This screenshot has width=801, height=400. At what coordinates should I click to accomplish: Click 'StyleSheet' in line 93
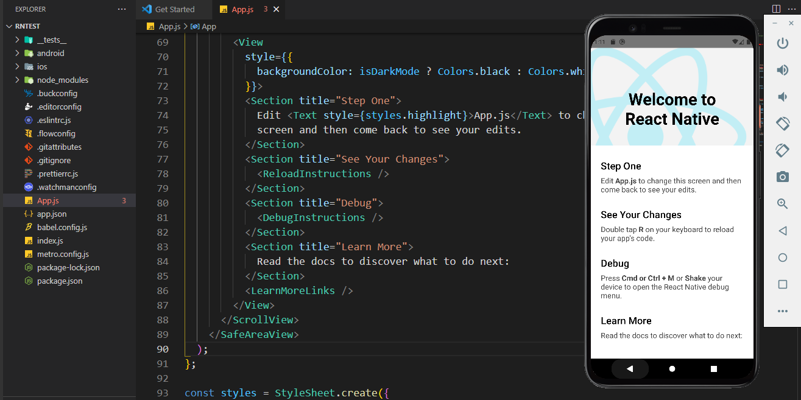pyautogui.click(x=305, y=393)
